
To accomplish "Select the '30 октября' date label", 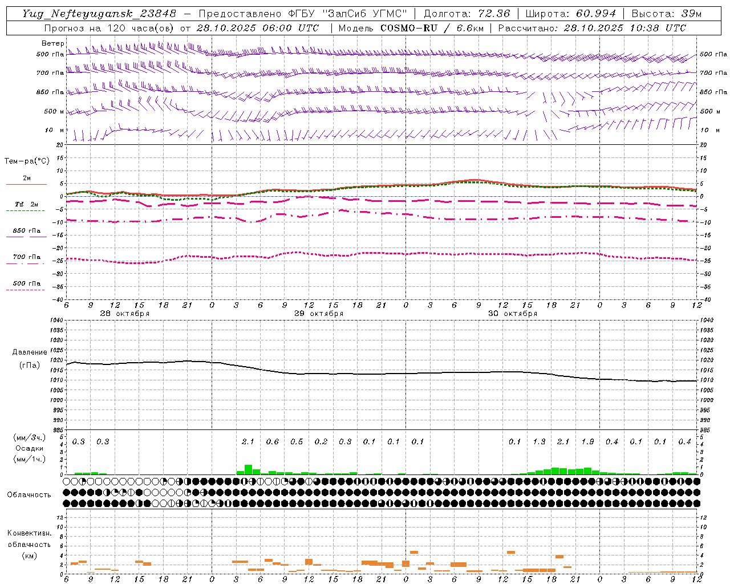I will click(513, 314).
